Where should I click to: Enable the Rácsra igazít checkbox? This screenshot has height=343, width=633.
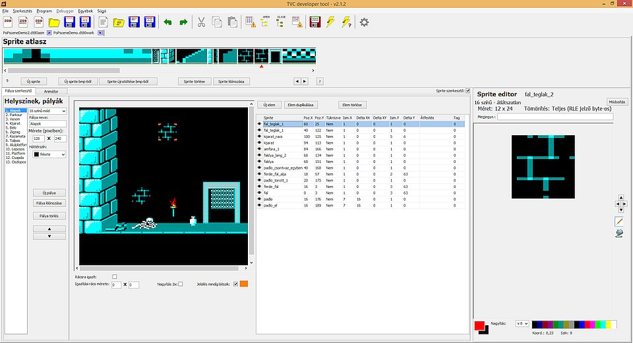[115, 277]
